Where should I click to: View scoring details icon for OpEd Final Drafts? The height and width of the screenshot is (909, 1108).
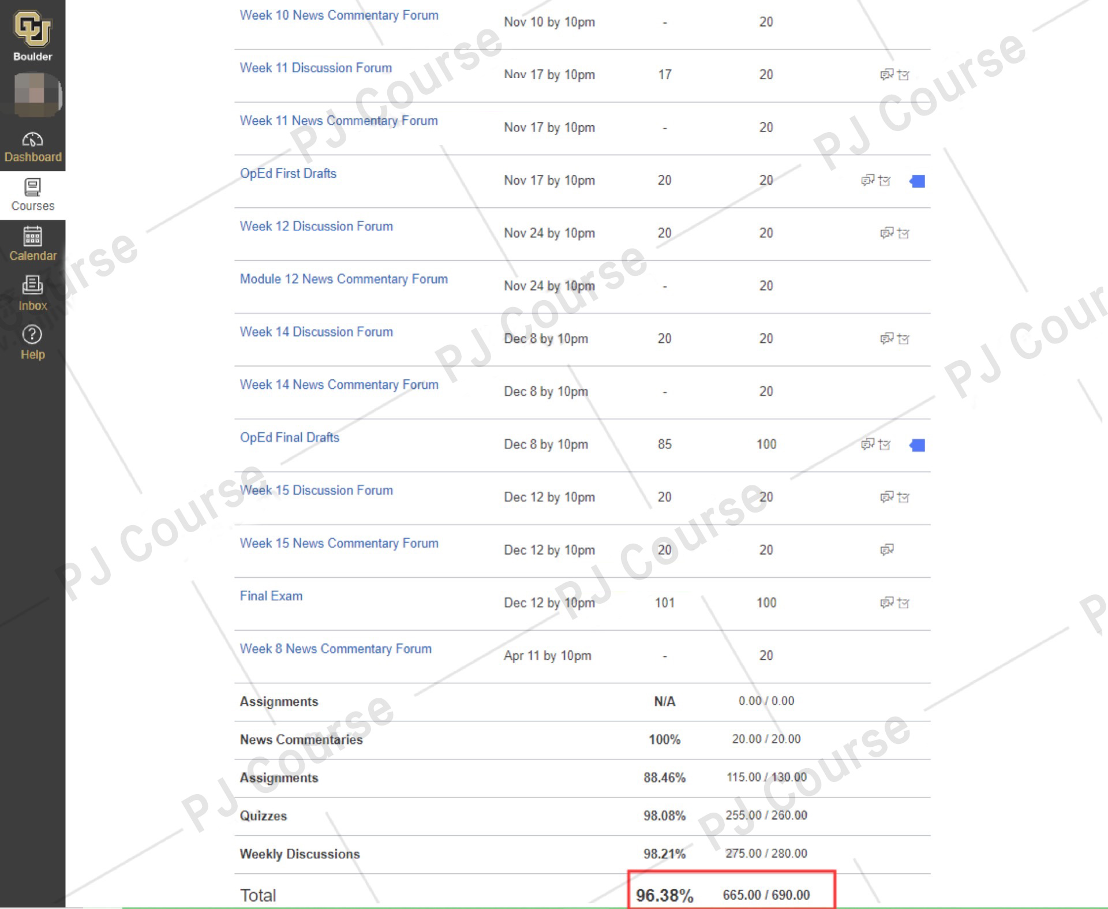(x=884, y=444)
